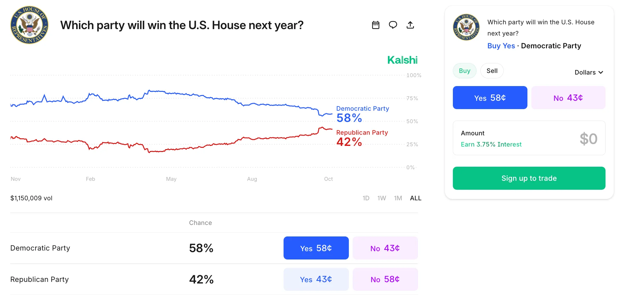
Task: Click the Earn 3.75% Interest label
Action: point(491,144)
